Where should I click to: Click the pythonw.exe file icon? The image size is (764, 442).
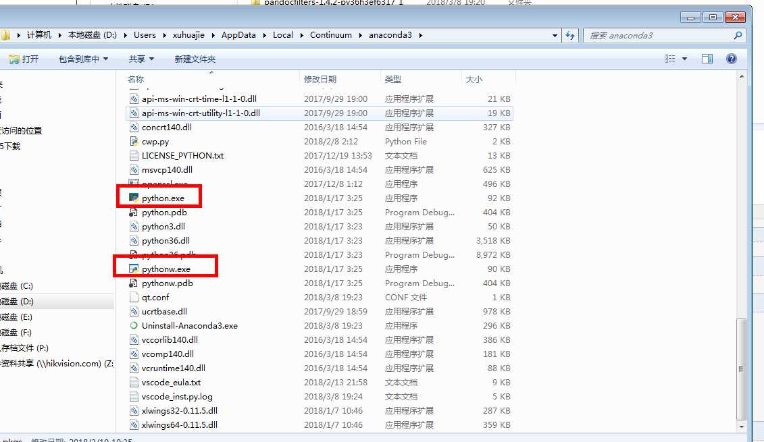tap(134, 269)
